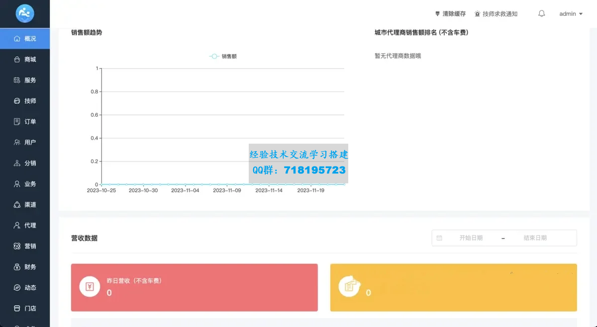Click the 分销 hierarchy icon
This screenshot has height=327, width=597.
(x=17, y=163)
